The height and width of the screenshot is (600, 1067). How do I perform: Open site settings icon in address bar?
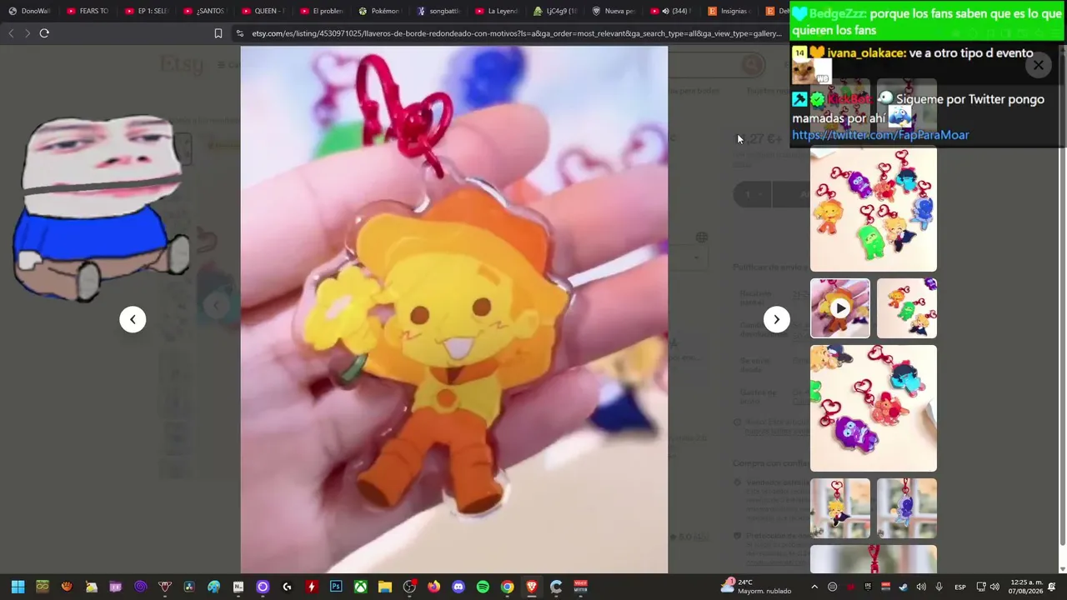240,33
